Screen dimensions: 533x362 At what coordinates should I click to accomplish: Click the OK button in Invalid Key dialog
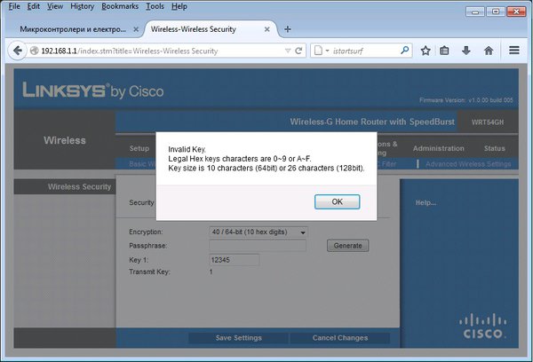pos(337,201)
